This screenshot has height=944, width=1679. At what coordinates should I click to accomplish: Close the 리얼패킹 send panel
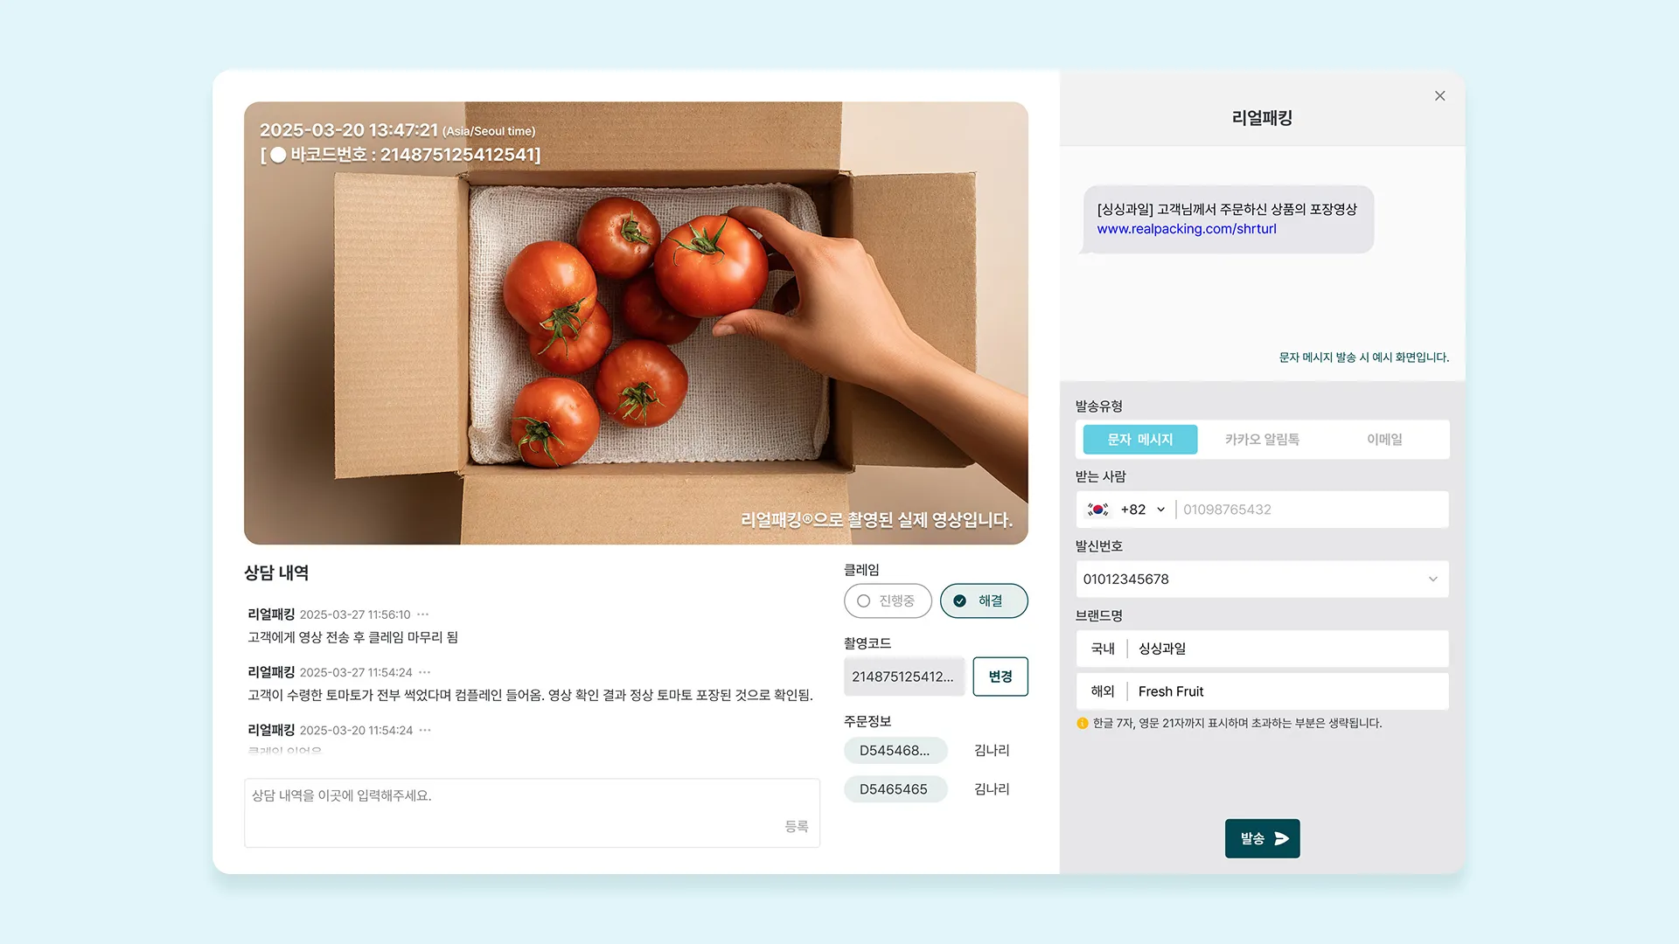pyautogui.click(x=1439, y=96)
